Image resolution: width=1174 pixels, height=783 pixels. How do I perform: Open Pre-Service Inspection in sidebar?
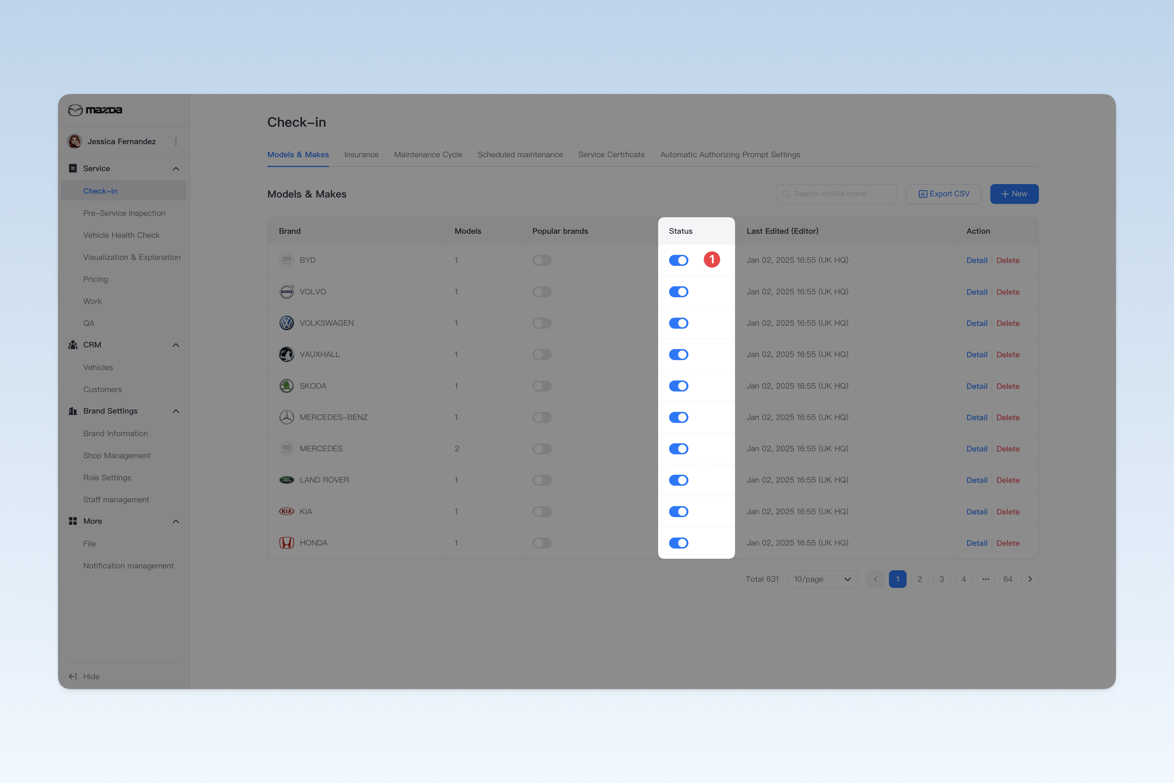[x=124, y=213]
